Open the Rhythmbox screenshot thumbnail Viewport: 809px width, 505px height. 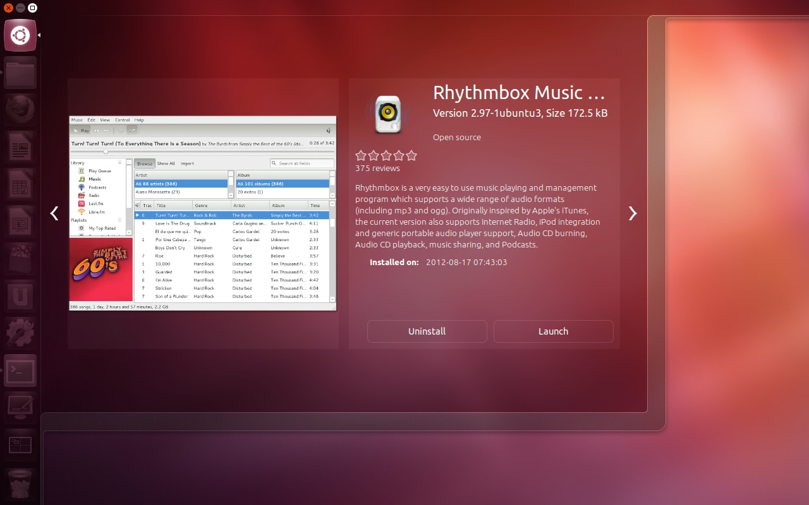[203, 213]
